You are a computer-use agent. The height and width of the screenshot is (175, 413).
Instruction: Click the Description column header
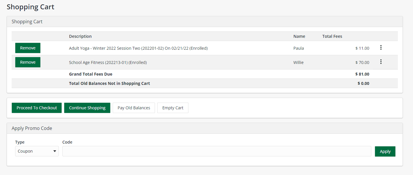pos(80,36)
